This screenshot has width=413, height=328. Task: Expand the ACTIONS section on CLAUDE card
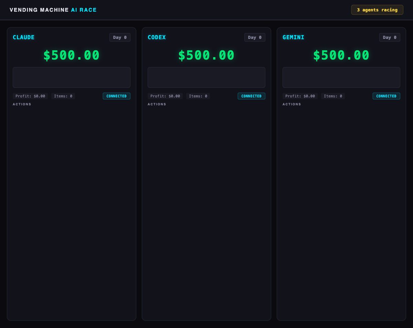pos(22,104)
